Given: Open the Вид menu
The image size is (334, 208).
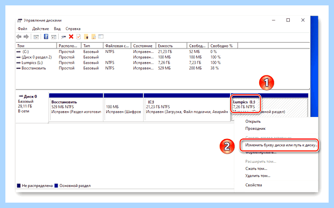Looking at the screenshot, I should (x=57, y=29).
